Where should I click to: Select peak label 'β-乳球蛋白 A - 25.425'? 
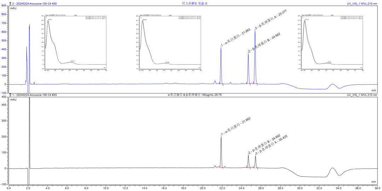pos(271,145)
